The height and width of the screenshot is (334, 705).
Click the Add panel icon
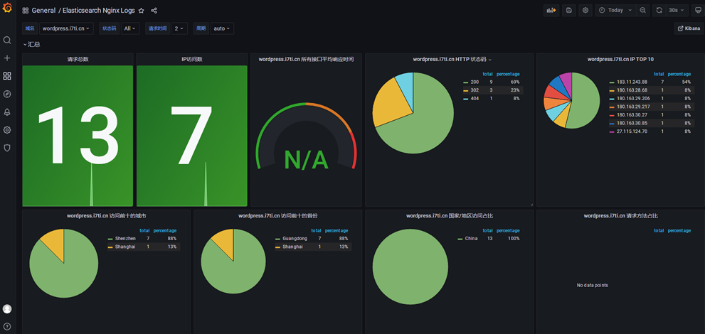pos(551,11)
